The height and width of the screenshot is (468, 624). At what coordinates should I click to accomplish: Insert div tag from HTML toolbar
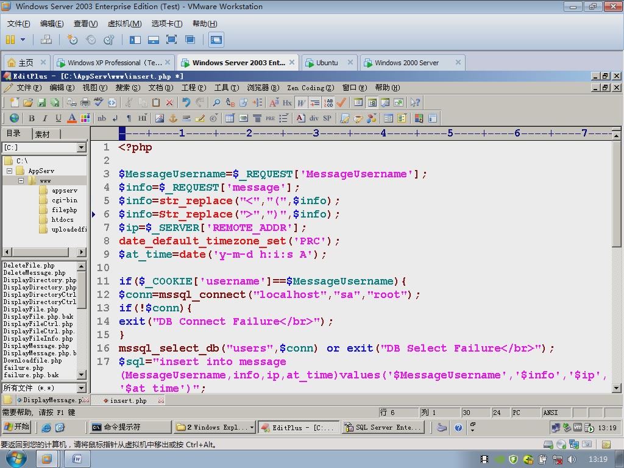[314, 118]
